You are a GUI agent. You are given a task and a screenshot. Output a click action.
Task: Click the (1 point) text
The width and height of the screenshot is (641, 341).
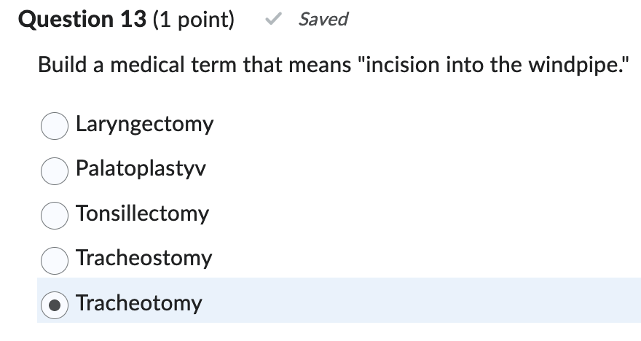click(x=192, y=20)
